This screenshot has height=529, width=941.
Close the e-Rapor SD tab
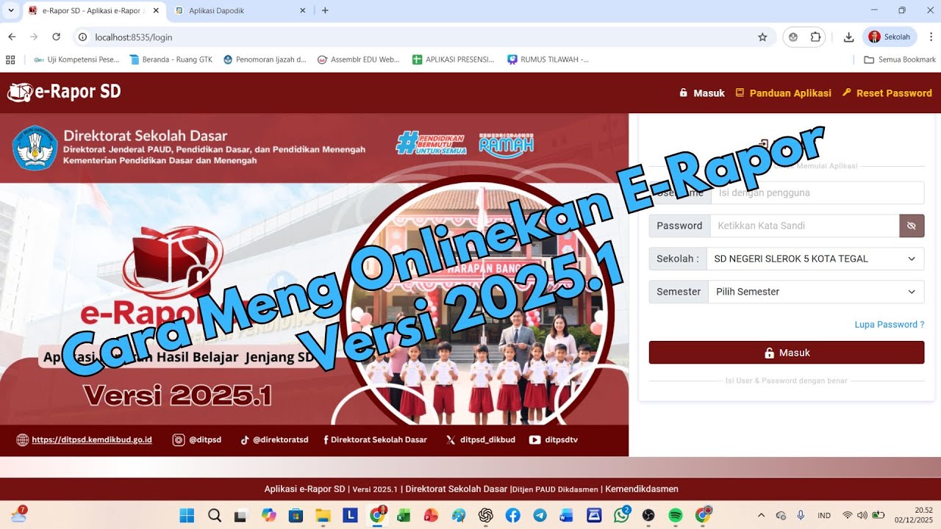[156, 10]
